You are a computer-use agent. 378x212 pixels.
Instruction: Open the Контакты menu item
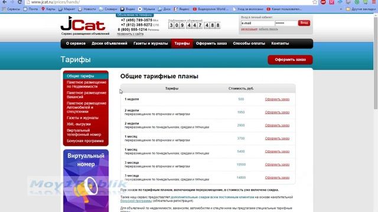coord(280,44)
